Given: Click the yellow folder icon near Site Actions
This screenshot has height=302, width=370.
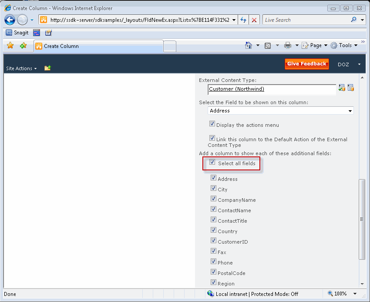Looking at the screenshot, I should 47,68.
